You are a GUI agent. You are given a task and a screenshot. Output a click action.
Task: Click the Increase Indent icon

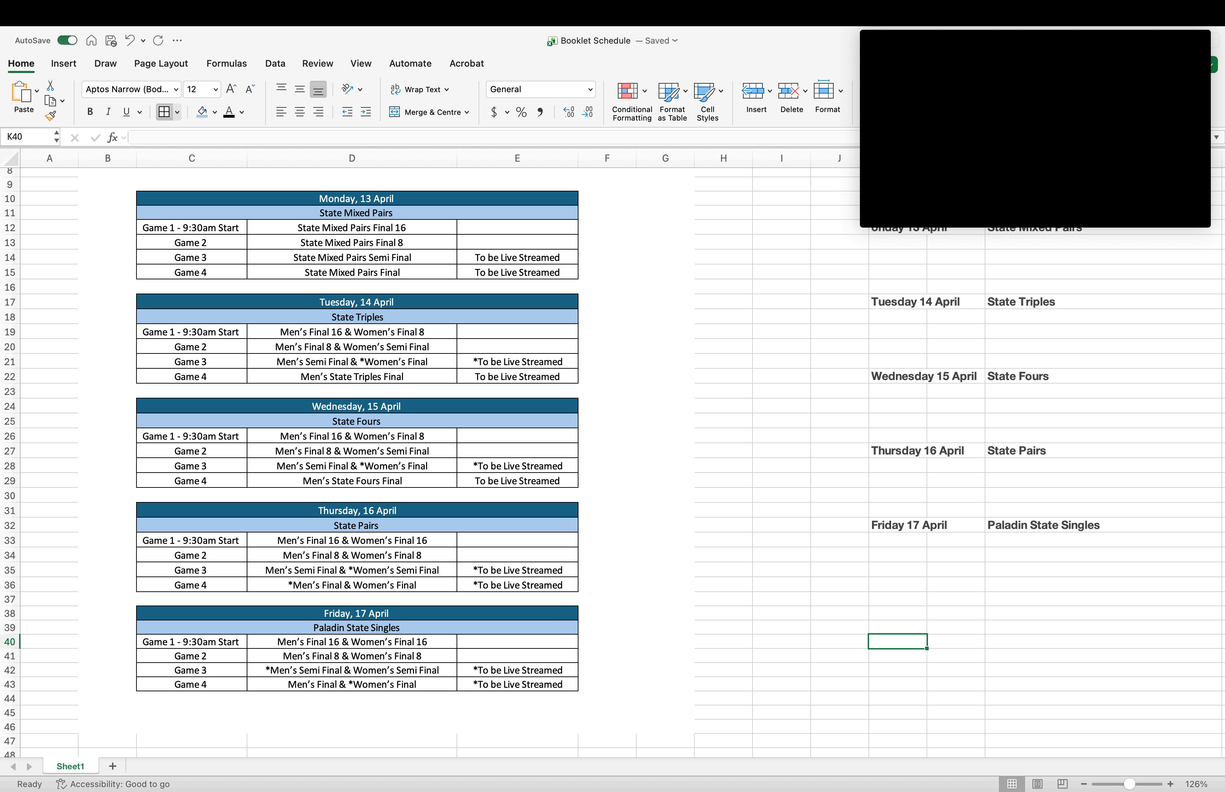tap(365, 112)
